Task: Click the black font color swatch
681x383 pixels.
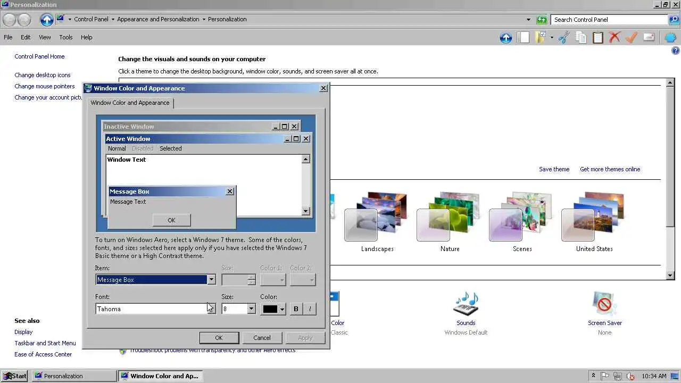Action: (270, 309)
